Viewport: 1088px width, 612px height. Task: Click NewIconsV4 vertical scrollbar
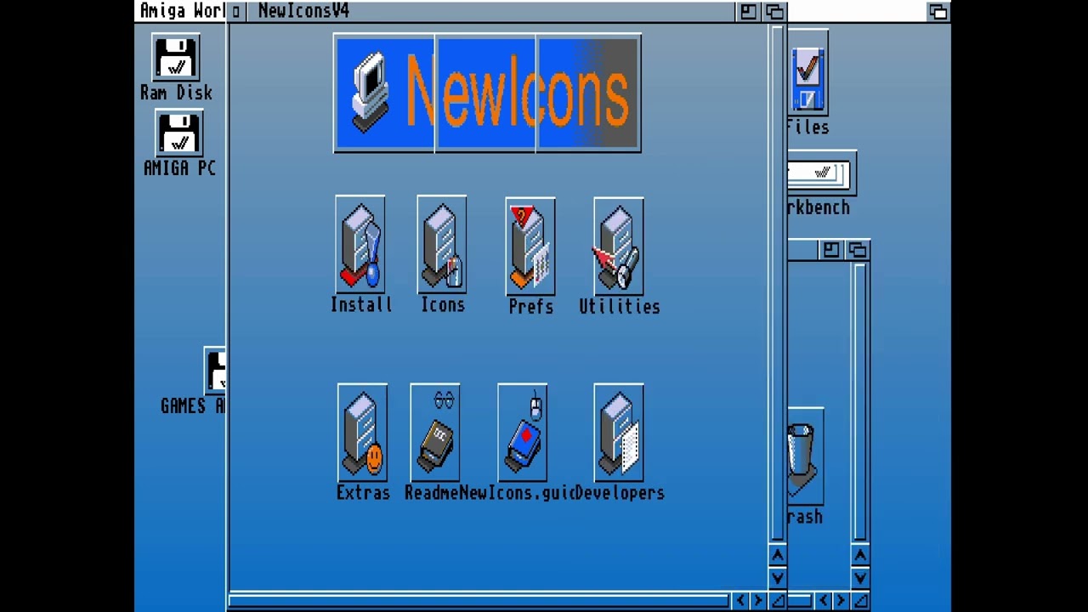coord(777,285)
